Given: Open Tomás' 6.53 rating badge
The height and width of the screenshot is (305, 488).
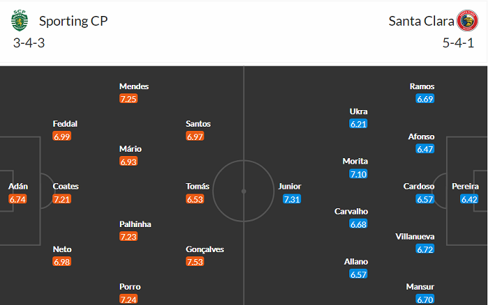Looking at the screenshot, I should click(196, 199).
